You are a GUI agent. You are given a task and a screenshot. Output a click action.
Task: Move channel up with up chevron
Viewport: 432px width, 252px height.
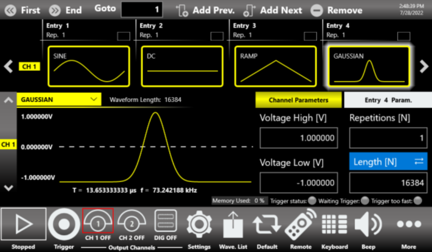click(x=8, y=100)
